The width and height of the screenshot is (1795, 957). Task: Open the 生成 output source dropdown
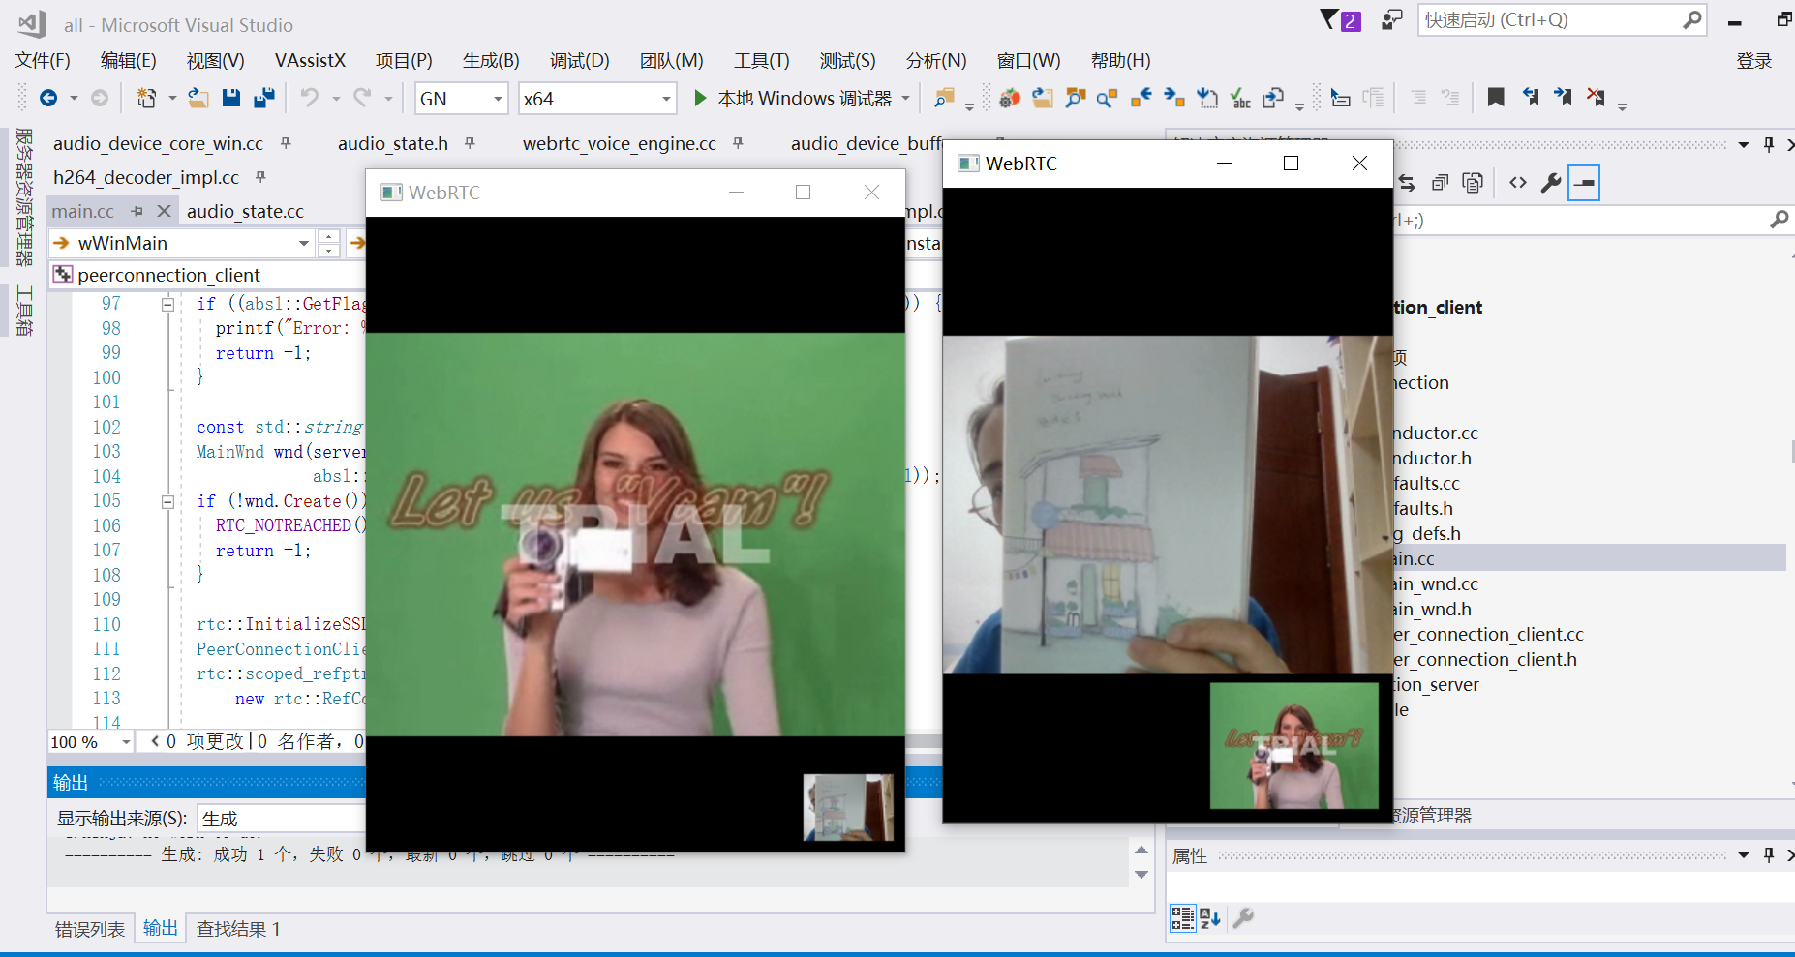click(281, 817)
